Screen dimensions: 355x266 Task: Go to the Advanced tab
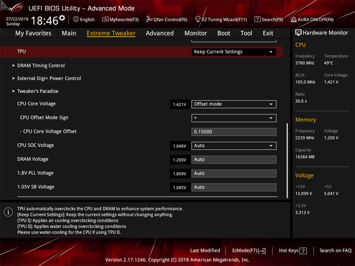(160, 33)
